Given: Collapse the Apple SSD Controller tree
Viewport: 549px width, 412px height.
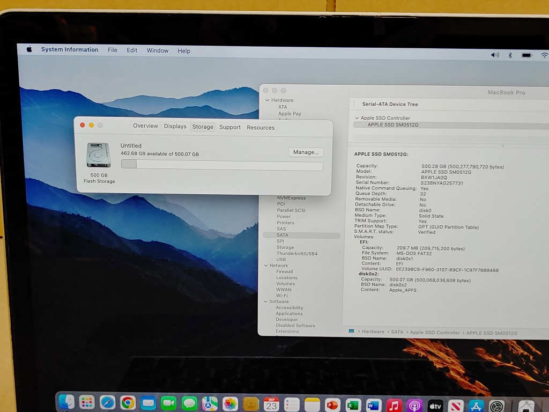Looking at the screenshot, I should coord(357,118).
